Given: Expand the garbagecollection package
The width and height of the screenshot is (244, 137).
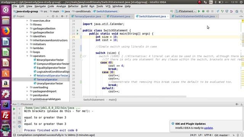Looking at the screenshot, I should coord(27,29).
